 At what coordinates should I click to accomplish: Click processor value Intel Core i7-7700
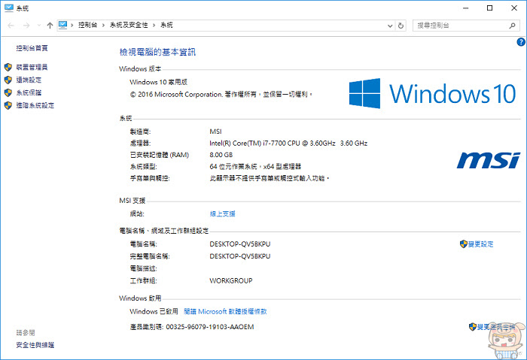click(288, 144)
